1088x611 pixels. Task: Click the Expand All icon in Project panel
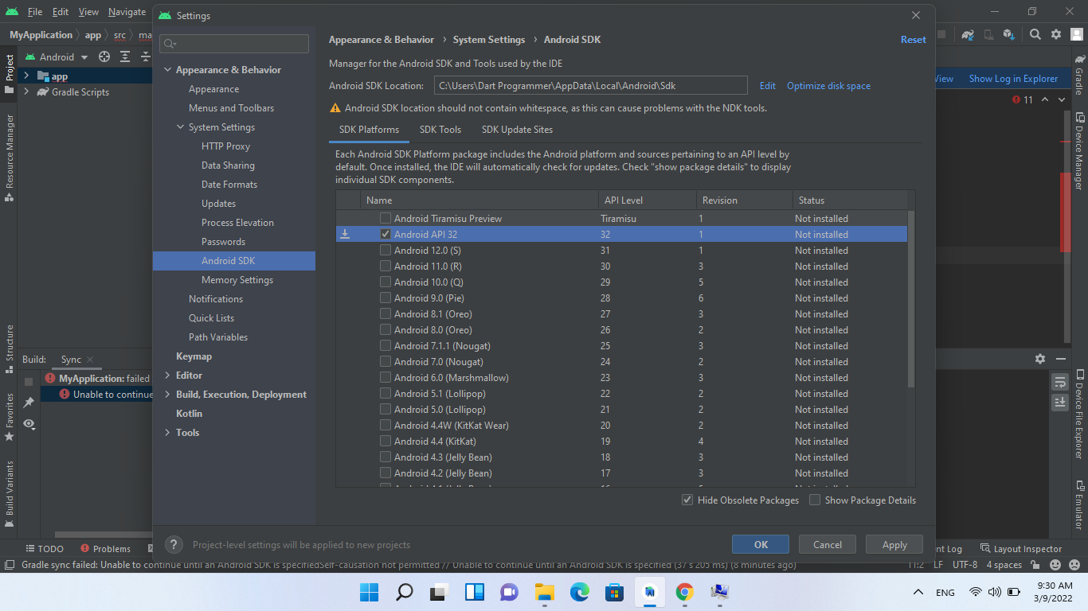pos(125,56)
